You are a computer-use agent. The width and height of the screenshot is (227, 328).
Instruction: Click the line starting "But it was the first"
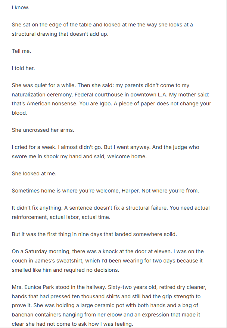pyautogui.click(x=100, y=235)
